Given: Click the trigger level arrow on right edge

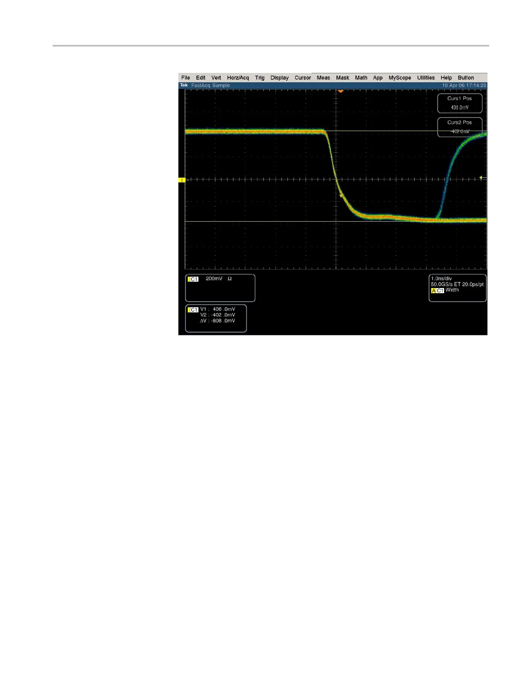Looking at the screenshot, I should [x=483, y=178].
